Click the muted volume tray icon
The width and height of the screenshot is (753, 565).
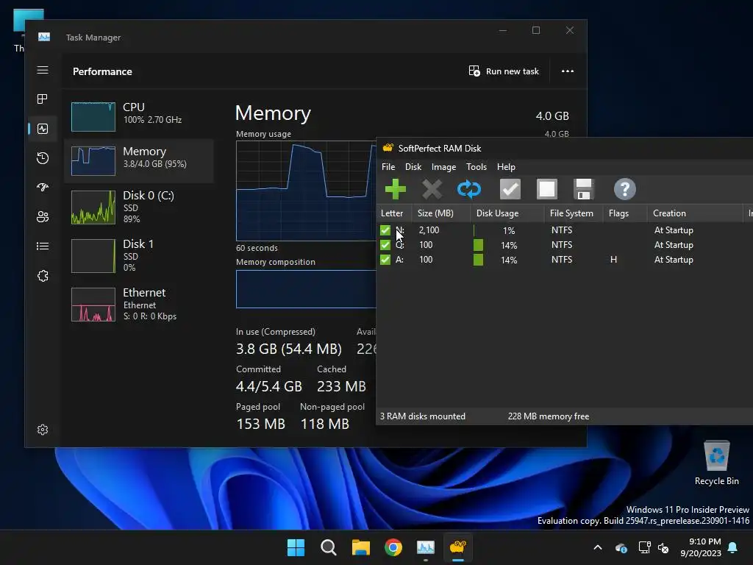pos(664,547)
